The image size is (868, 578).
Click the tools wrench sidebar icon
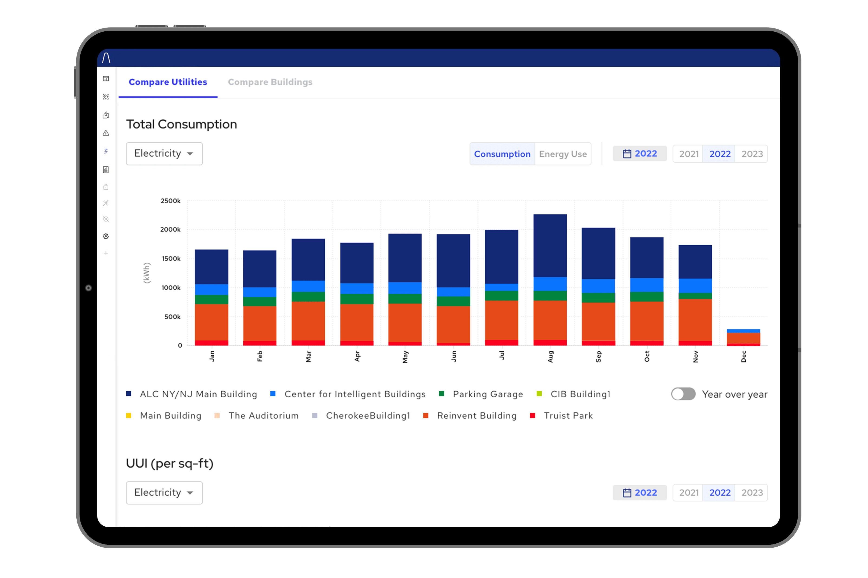pyautogui.click(x=106, y=203)
